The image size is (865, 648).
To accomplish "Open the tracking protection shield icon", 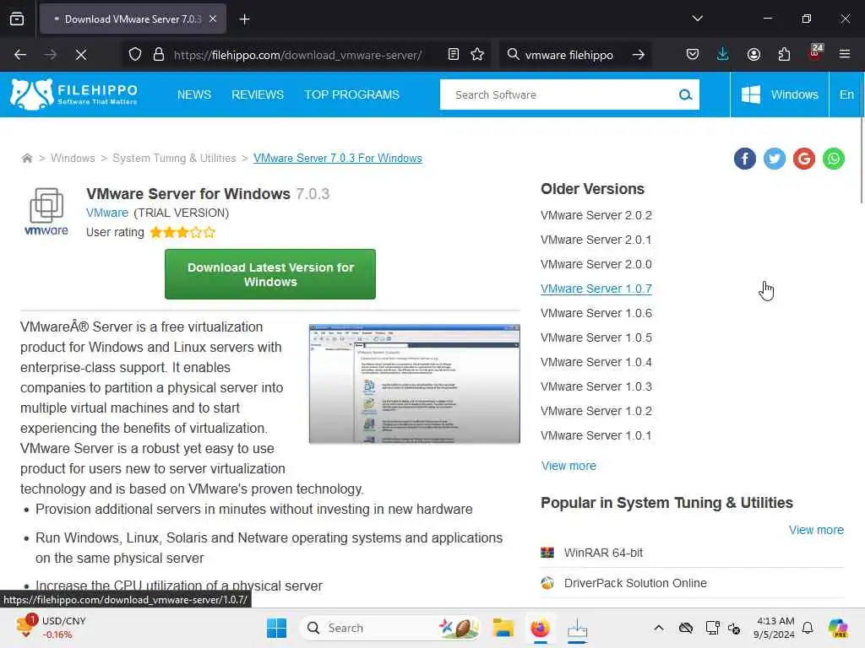I will coord(134,55).
